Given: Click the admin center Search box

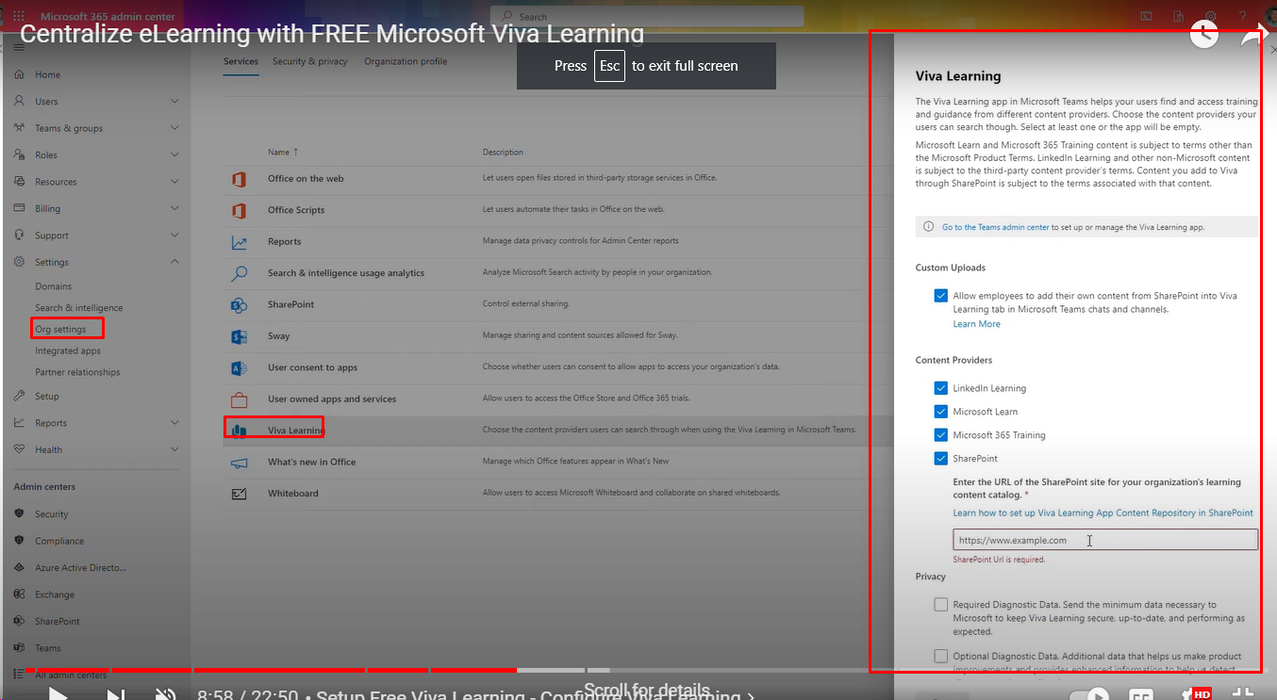Looking at the screenshot, I should [x=647, y=16].
